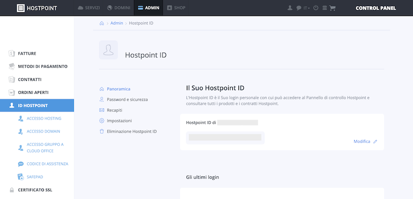Click the pencil icon next to Modifica
Viewport: 413px width, 199px height.
(375, 141)
